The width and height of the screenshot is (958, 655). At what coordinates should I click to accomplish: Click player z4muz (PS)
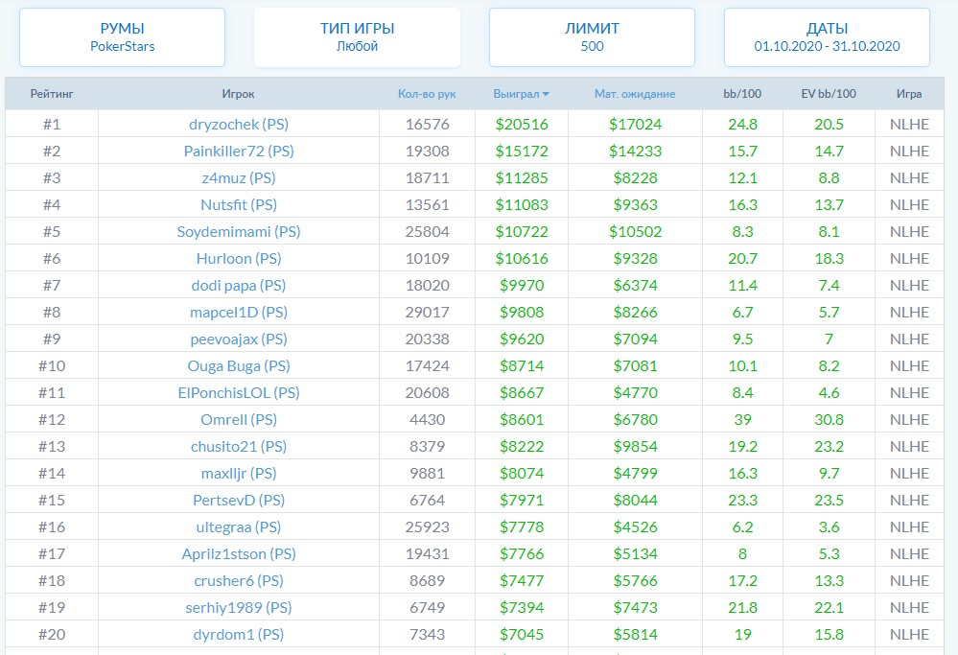pyautogui.click(x=238, y=178)
